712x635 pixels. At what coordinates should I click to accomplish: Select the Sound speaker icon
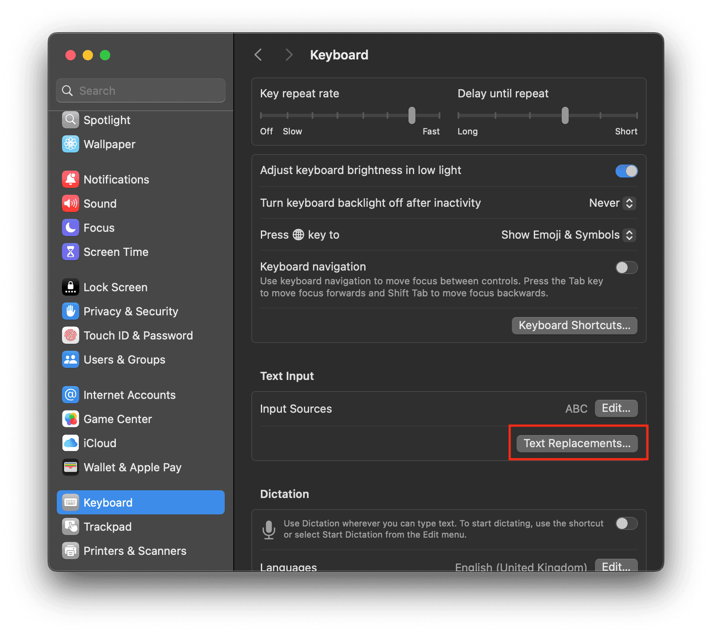tap(71, 204)
